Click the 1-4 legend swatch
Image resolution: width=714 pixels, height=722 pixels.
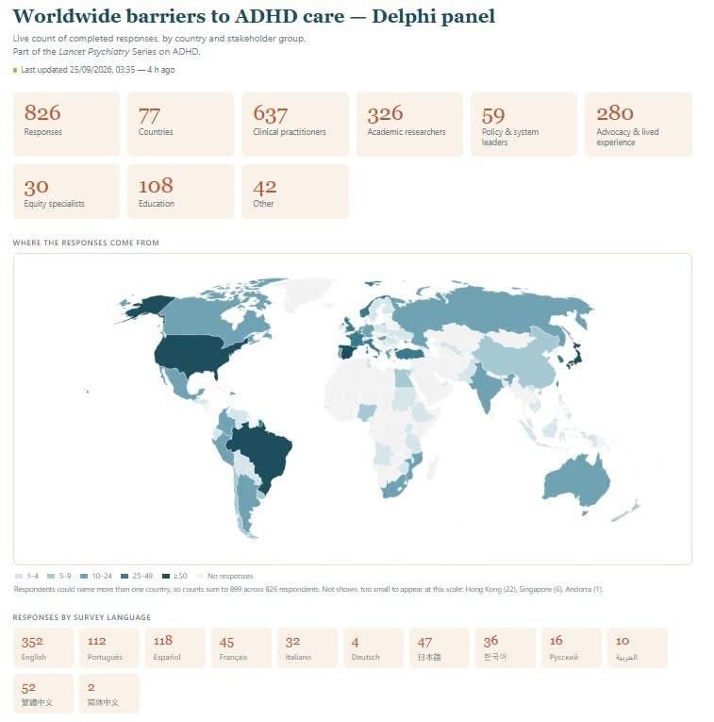point(19,576)
